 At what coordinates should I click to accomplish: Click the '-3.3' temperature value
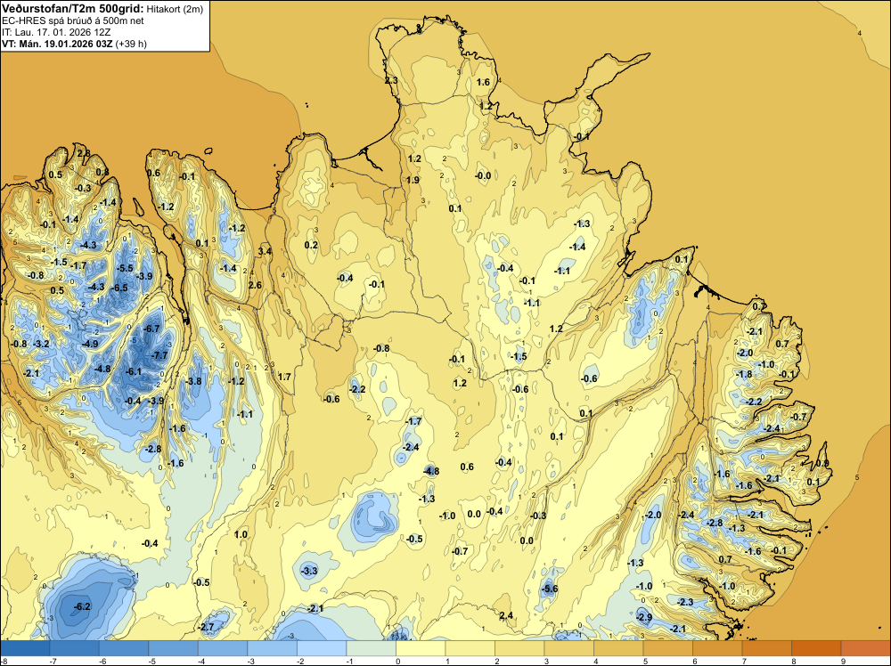pyautogui.click(x=309, y=571)
